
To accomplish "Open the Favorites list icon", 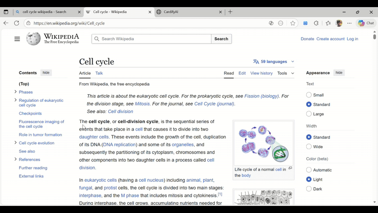I will click(x=328, y=23).
